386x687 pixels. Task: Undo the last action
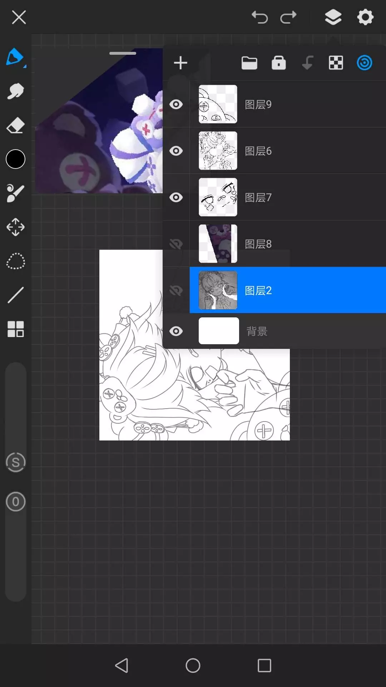tap(260, 17)
